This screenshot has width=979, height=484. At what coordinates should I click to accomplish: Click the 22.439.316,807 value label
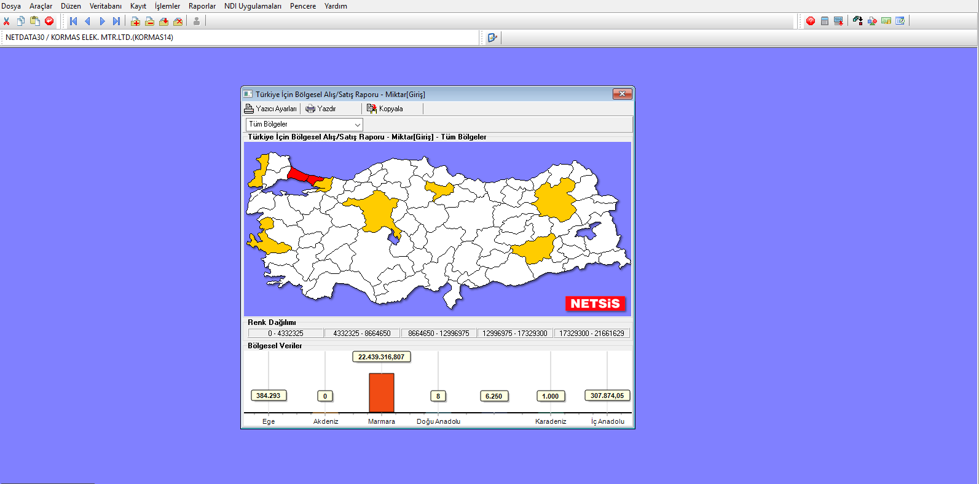click(x=382, y=357)
